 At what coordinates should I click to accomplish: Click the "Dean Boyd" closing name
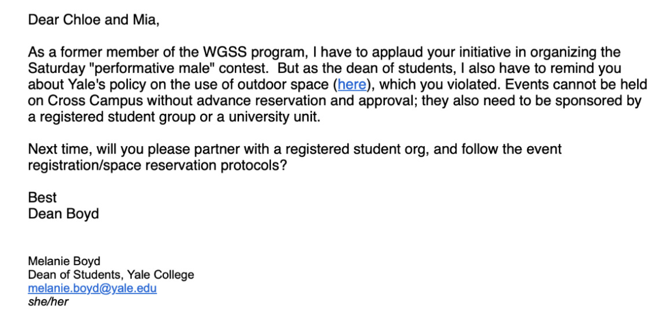63,214
